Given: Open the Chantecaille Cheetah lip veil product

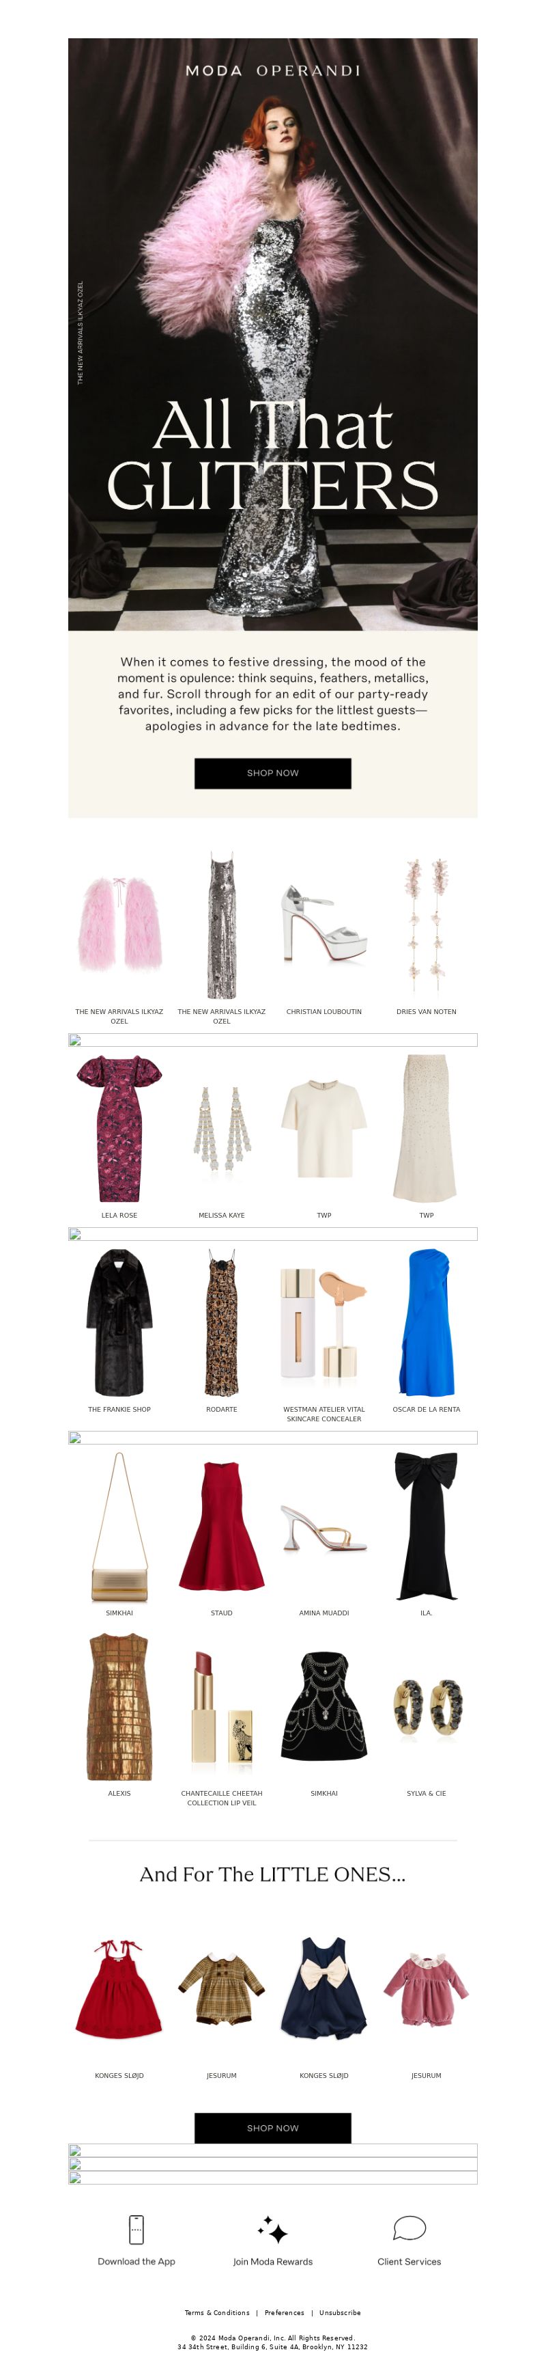Looking at the screenshot, I should (221, 1710).
